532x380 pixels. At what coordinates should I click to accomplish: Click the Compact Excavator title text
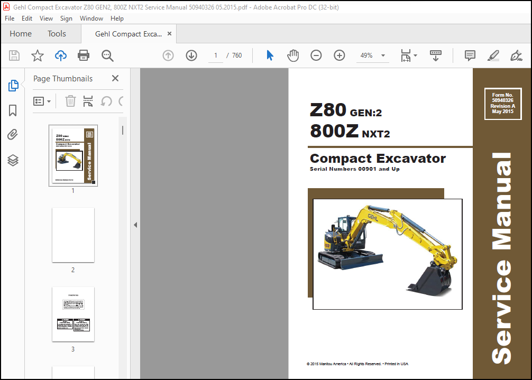[378, 159]
